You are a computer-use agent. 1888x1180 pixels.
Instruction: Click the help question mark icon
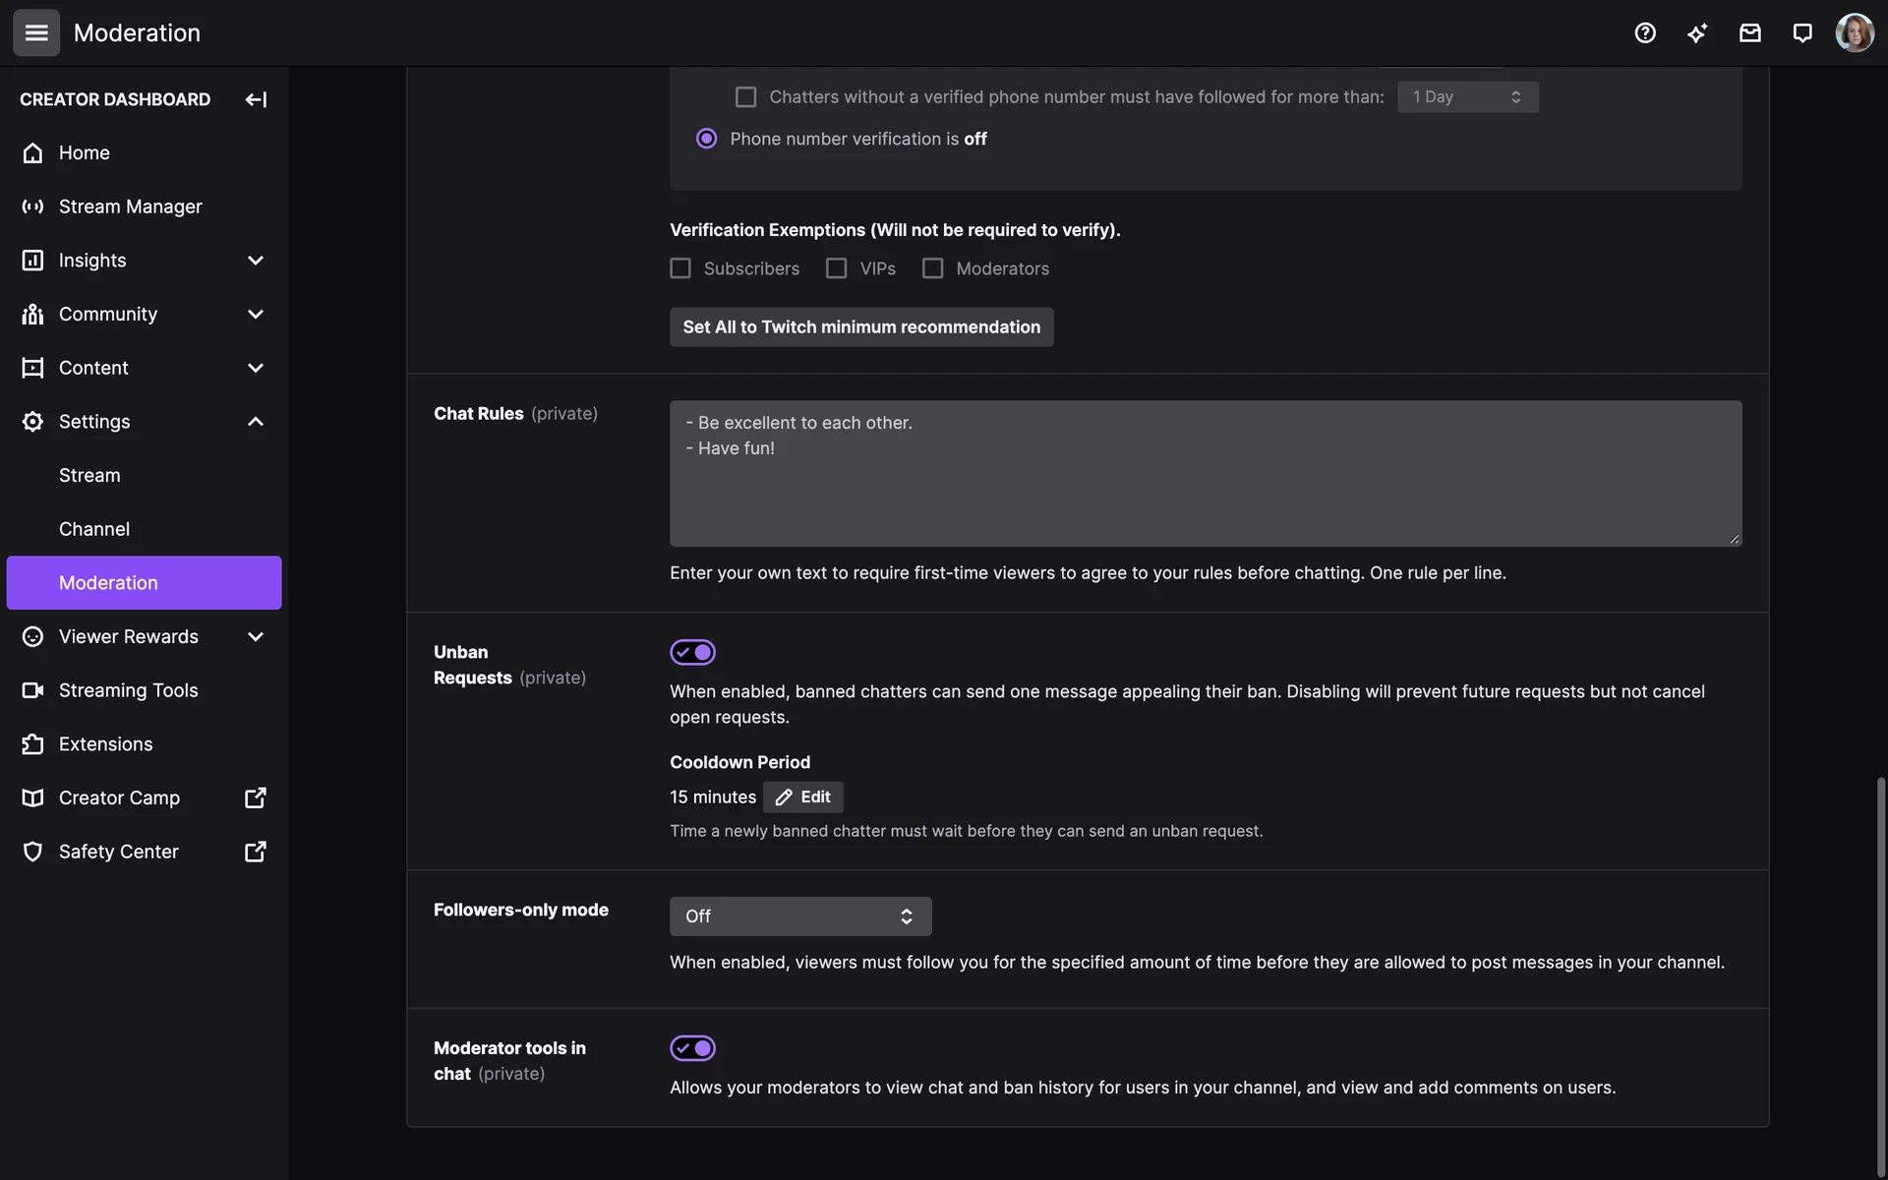[x=1645, y=32]
